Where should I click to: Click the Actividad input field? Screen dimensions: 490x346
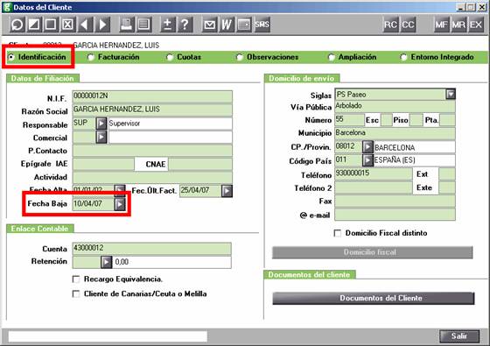click(x=152, y=177)
